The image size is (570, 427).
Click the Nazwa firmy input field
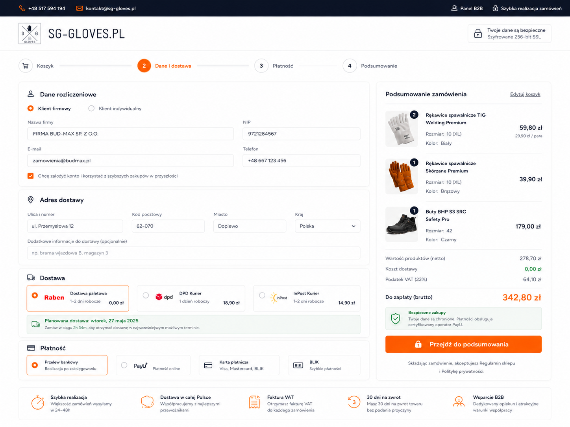coord(131,134)
